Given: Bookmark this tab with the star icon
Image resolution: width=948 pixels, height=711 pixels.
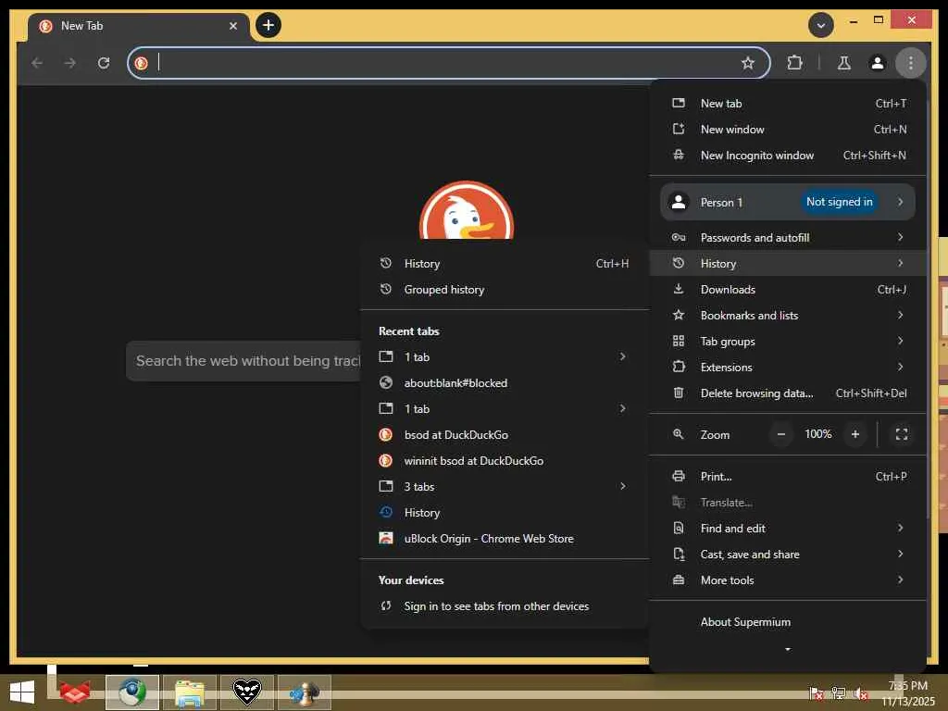Looking at the screenshot, I should (748, 63).
